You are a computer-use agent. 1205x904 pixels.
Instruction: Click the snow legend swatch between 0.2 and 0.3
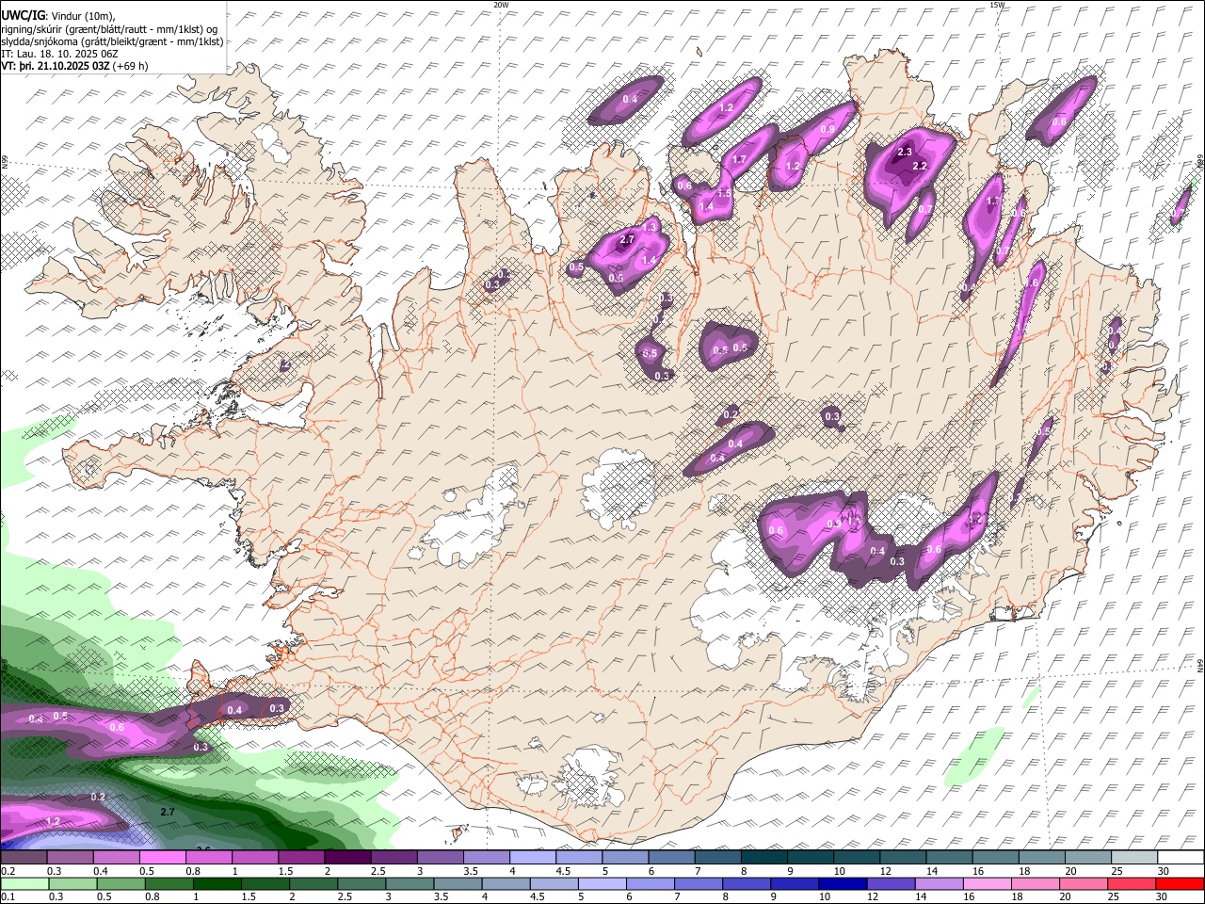coord(24,857)
